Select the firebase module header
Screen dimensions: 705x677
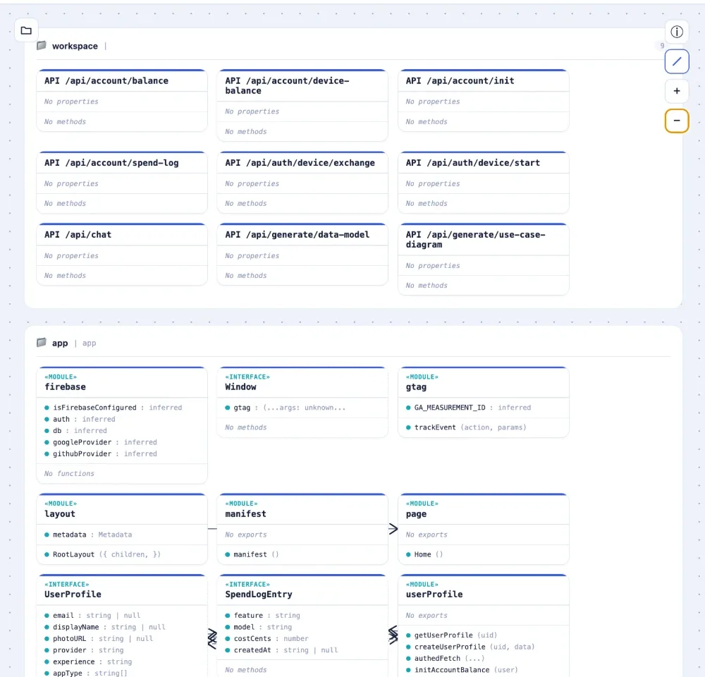122,382
